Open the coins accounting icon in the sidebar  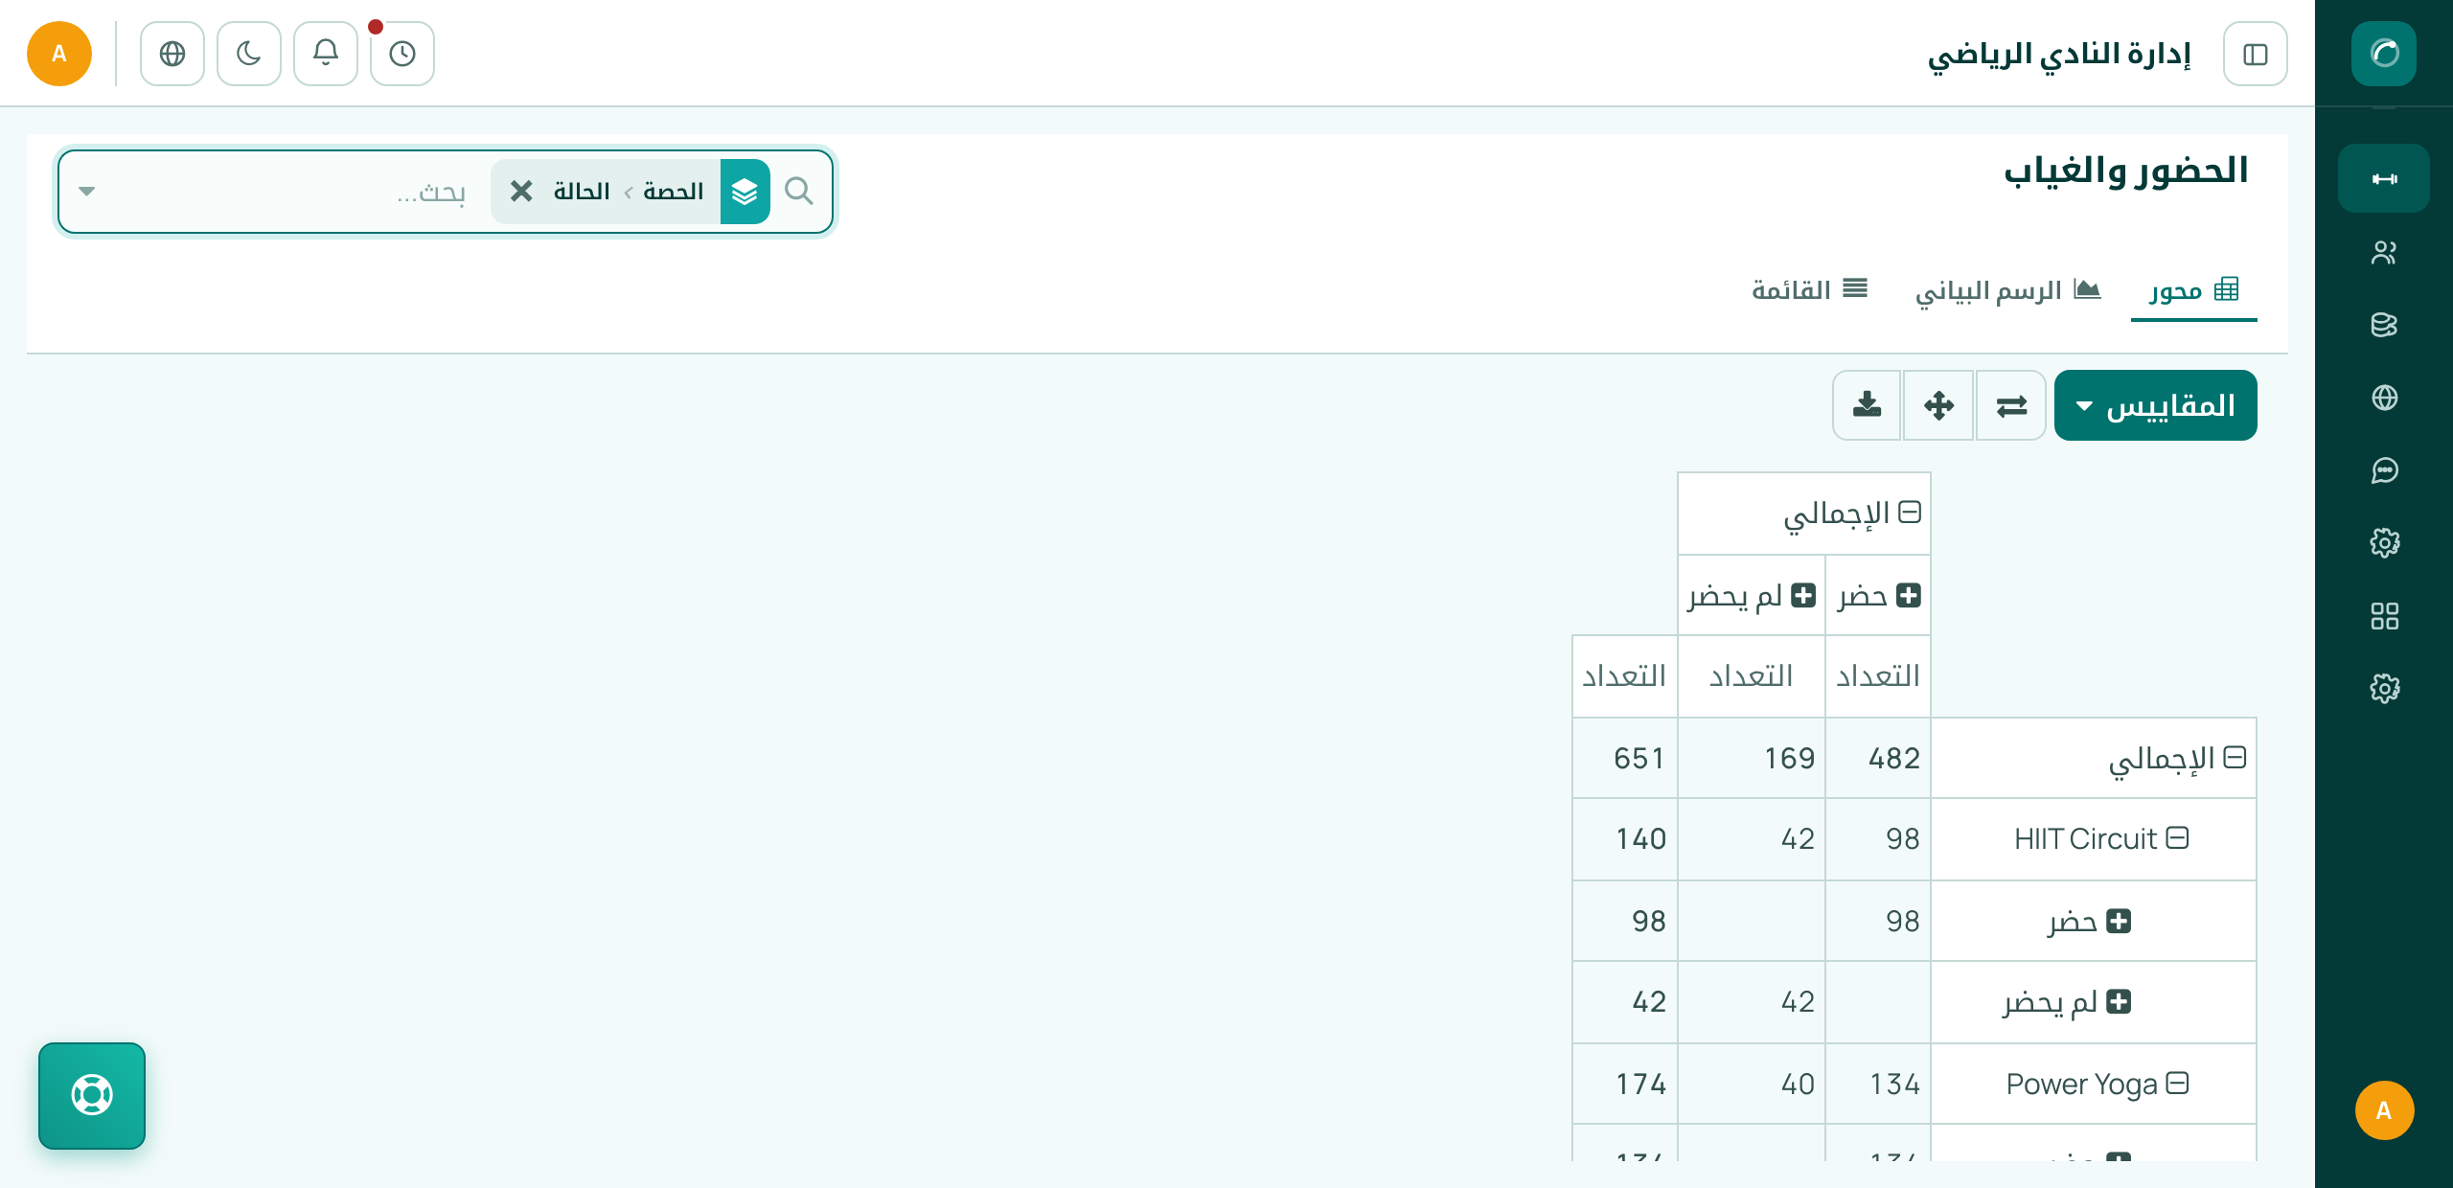pos(2383,325)
